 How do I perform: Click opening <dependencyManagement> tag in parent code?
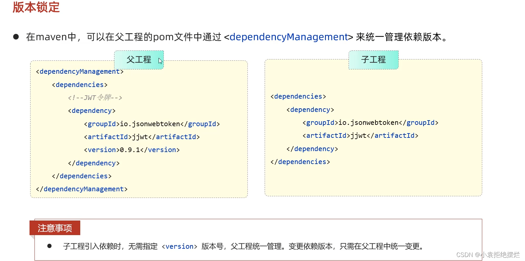click(80, 71)
